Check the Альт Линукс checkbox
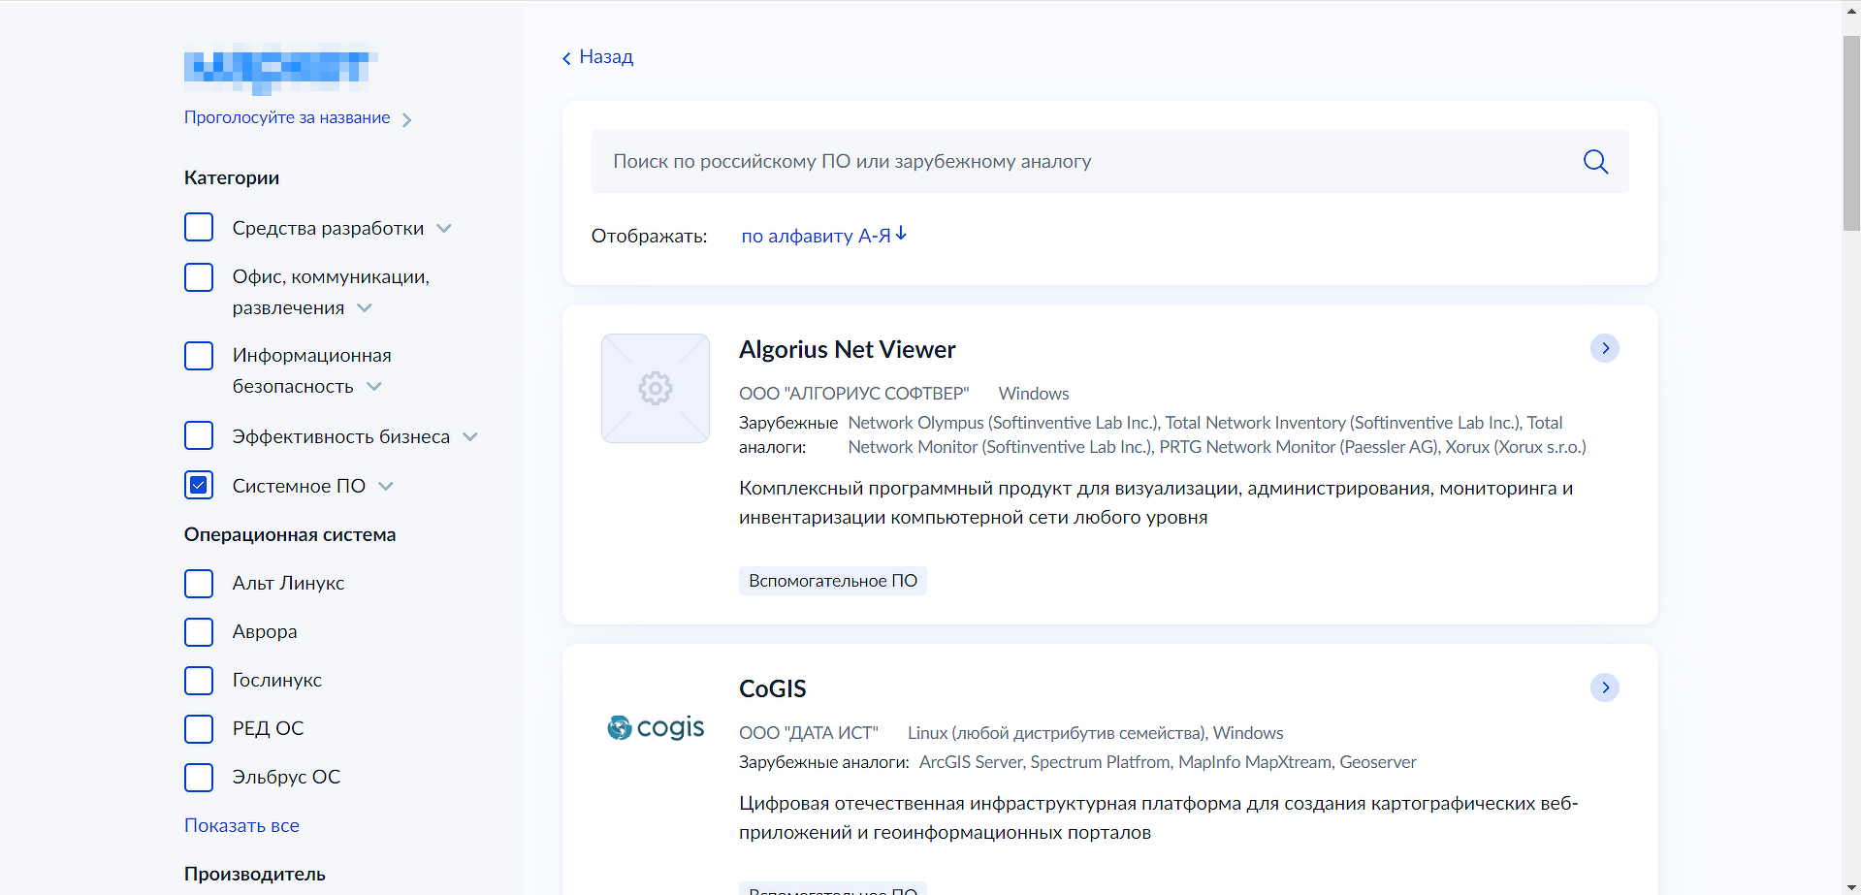 coord(199,584)
